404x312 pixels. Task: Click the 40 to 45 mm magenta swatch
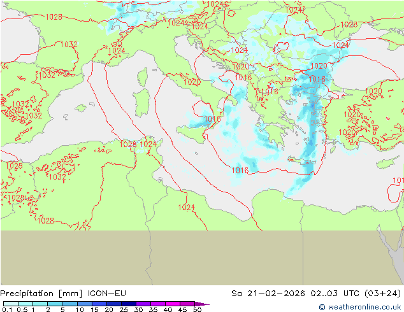click(173, 304)
